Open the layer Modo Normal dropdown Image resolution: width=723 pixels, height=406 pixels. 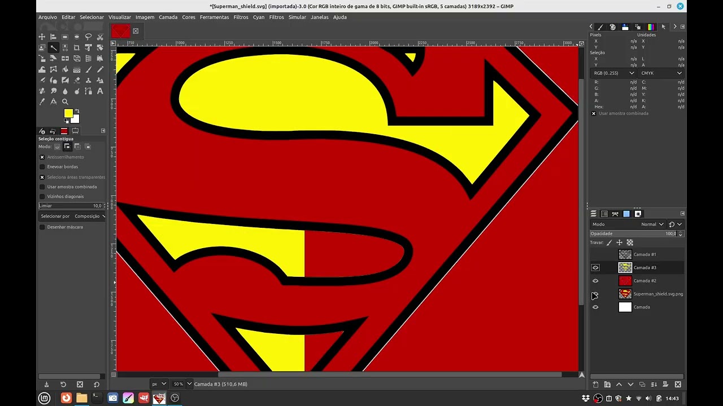click(x=627, y=224)
